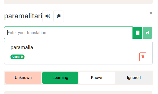Click the paramalitari word heading
This screenshot has height=94, width=158.
(23, 16)
